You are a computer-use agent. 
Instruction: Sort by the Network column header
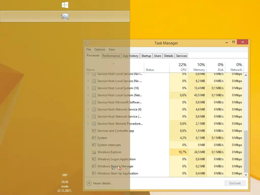pyautogui.click(x=234, y=67)
